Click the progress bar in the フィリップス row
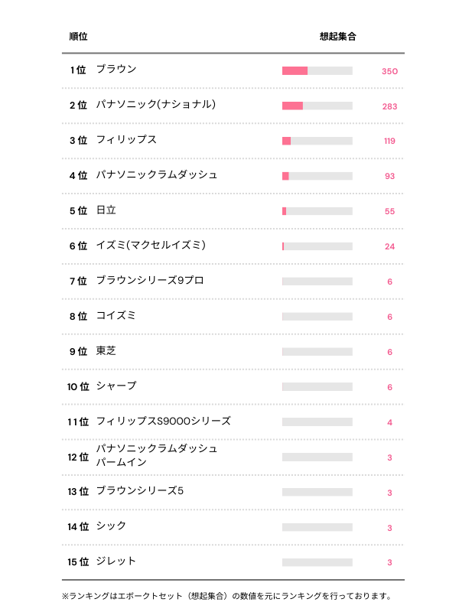The height and width of the screenshot is (612, 459). click(317, 141)
